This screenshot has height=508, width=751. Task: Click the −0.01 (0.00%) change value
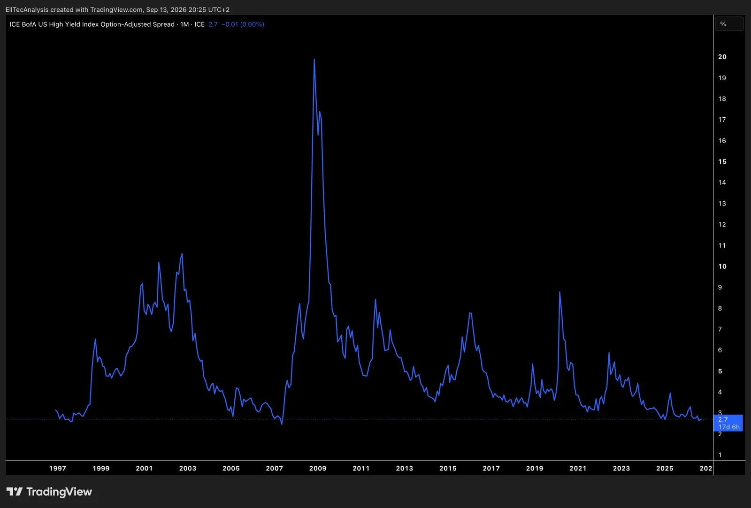point(243,24)
